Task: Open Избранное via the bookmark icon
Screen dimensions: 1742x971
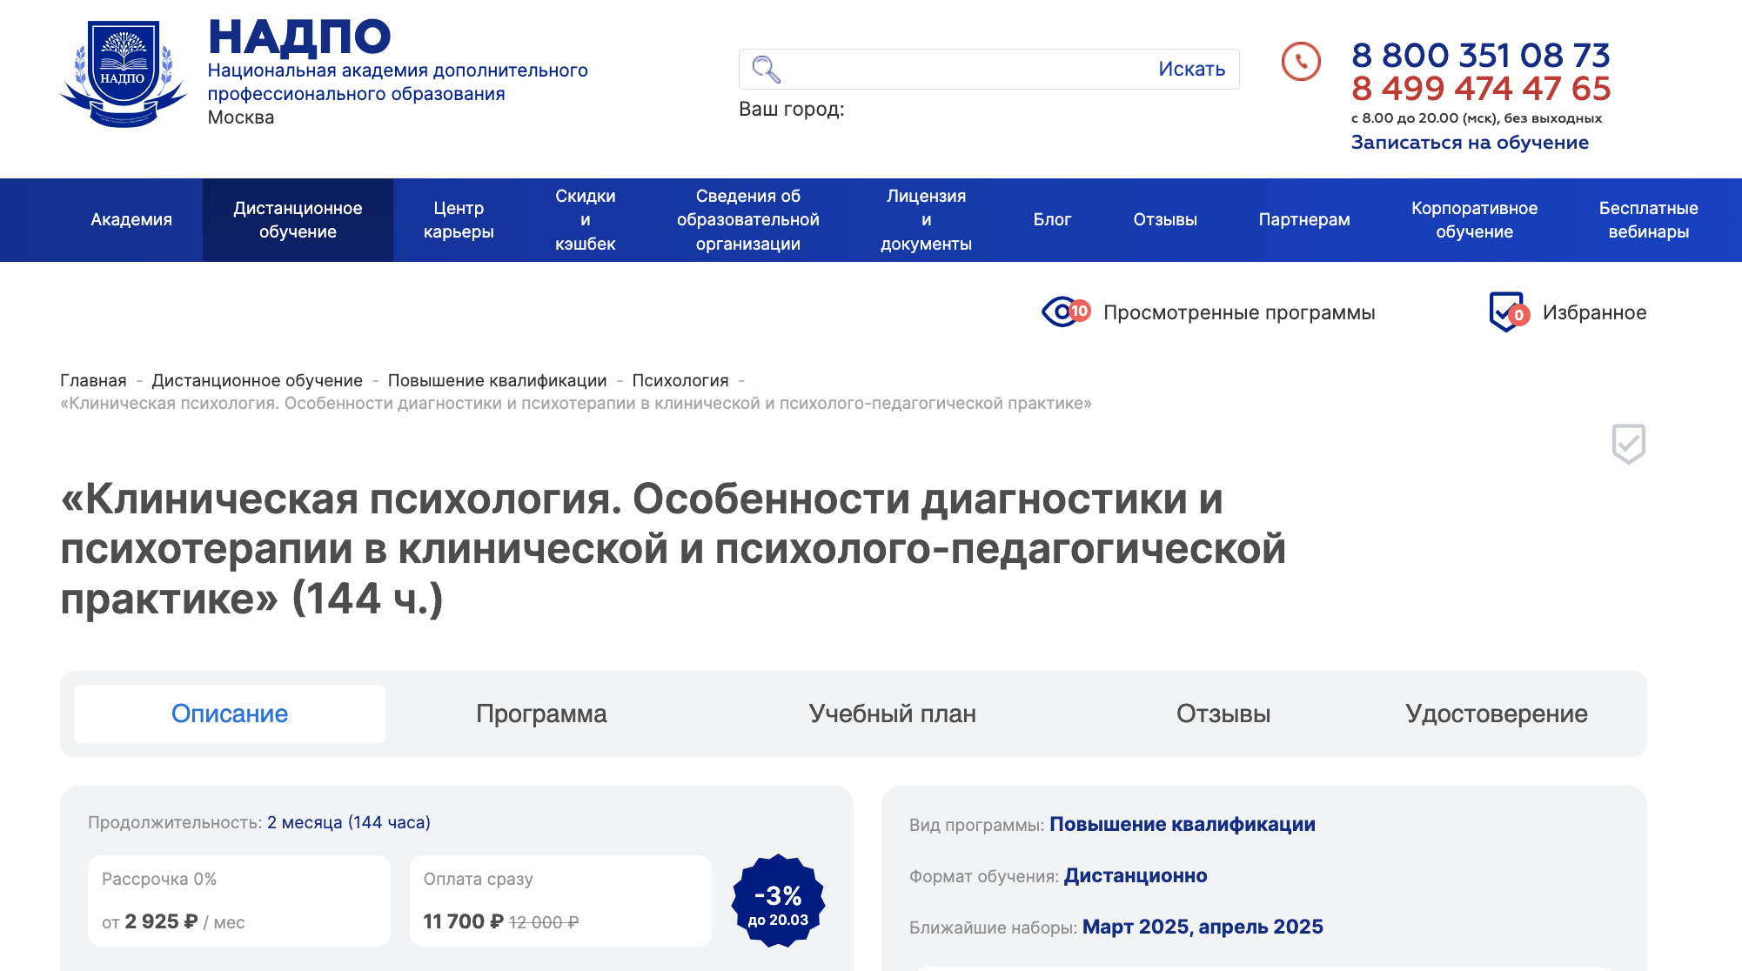Action: tap(1508, 311)
